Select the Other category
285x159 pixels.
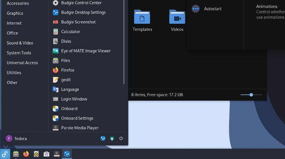click(12, 82)
